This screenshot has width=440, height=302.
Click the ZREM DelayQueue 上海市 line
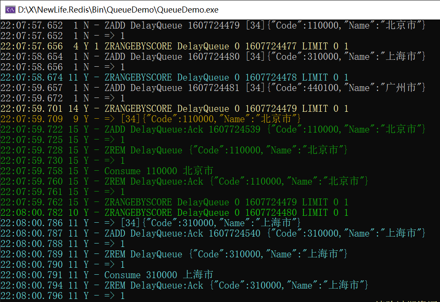coord(174,254)
